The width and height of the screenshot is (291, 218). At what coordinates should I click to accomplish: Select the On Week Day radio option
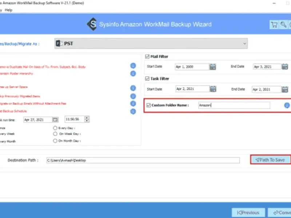(55, 134)
